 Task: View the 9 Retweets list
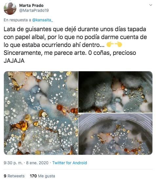tap(14, 176)
